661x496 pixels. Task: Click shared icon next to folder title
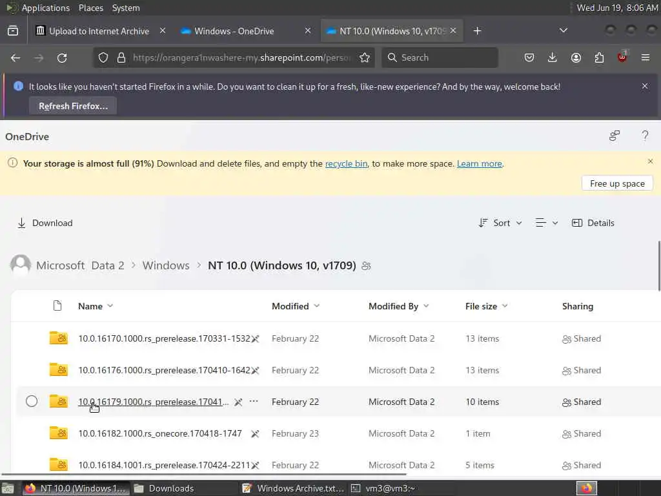(367, 265)
